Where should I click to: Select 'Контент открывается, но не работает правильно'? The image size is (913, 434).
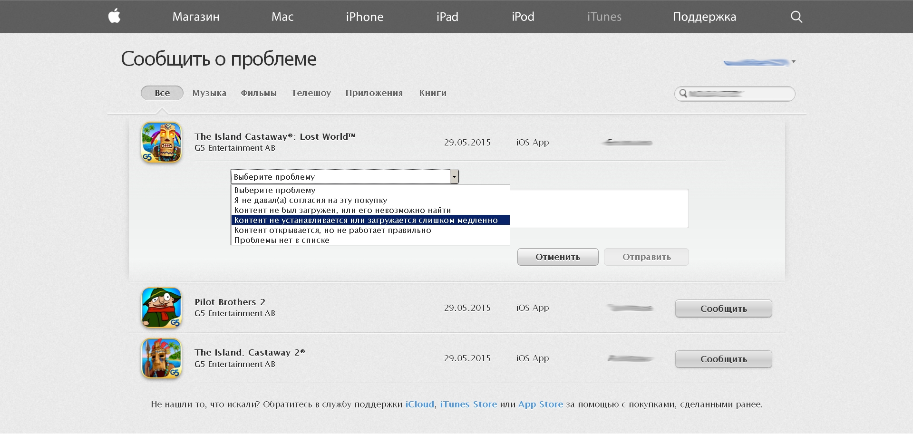[x=370, y=230]
